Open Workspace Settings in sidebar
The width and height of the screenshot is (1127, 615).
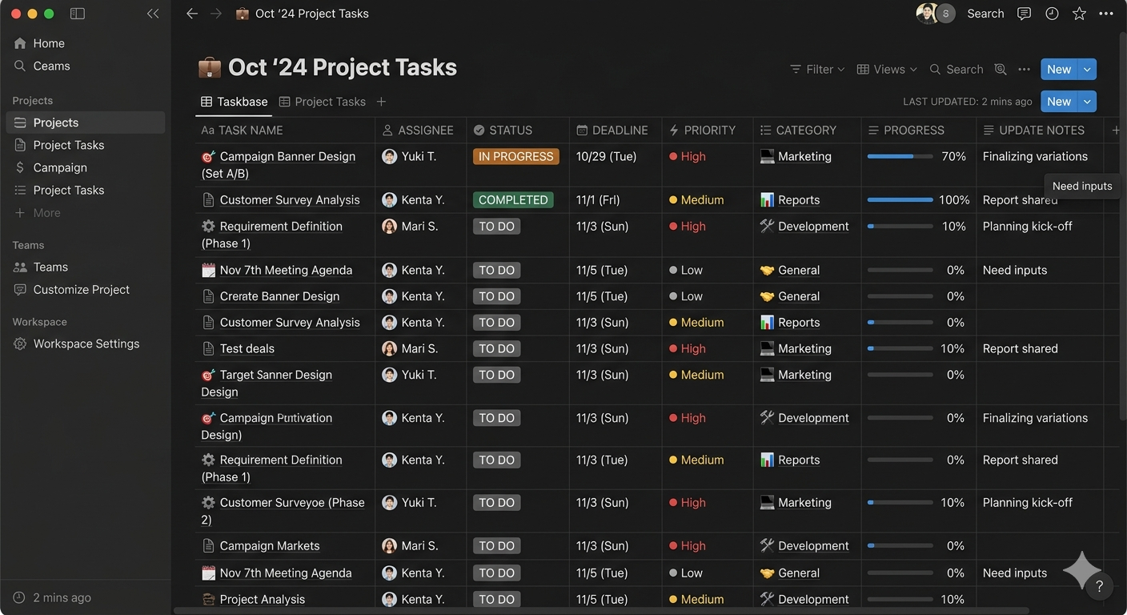tap(86, 344)
